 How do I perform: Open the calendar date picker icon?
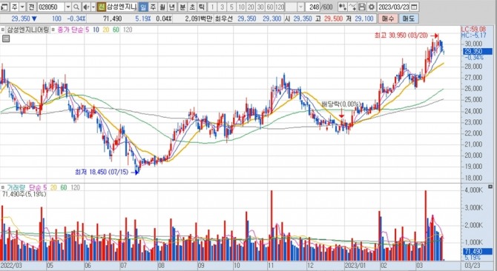pos(414,7)
